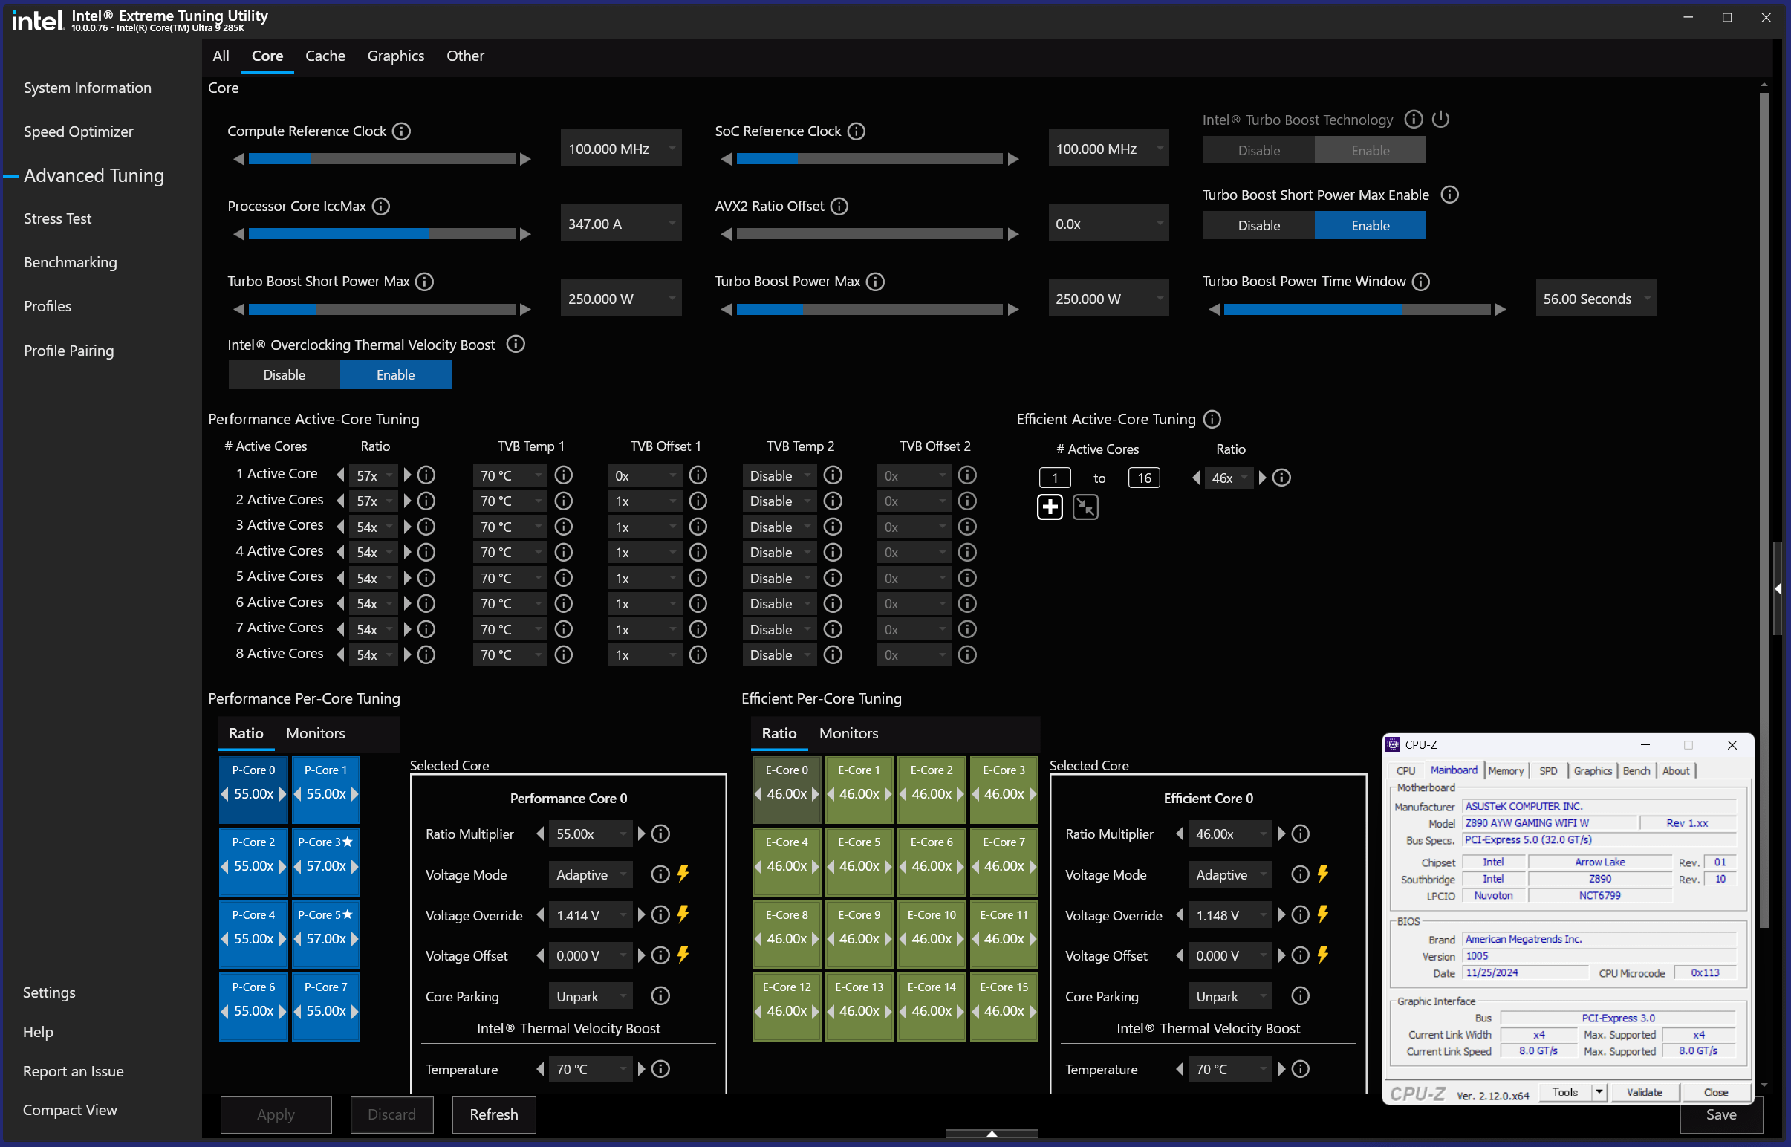Select P-Core 3 tile

pos(326,862)
